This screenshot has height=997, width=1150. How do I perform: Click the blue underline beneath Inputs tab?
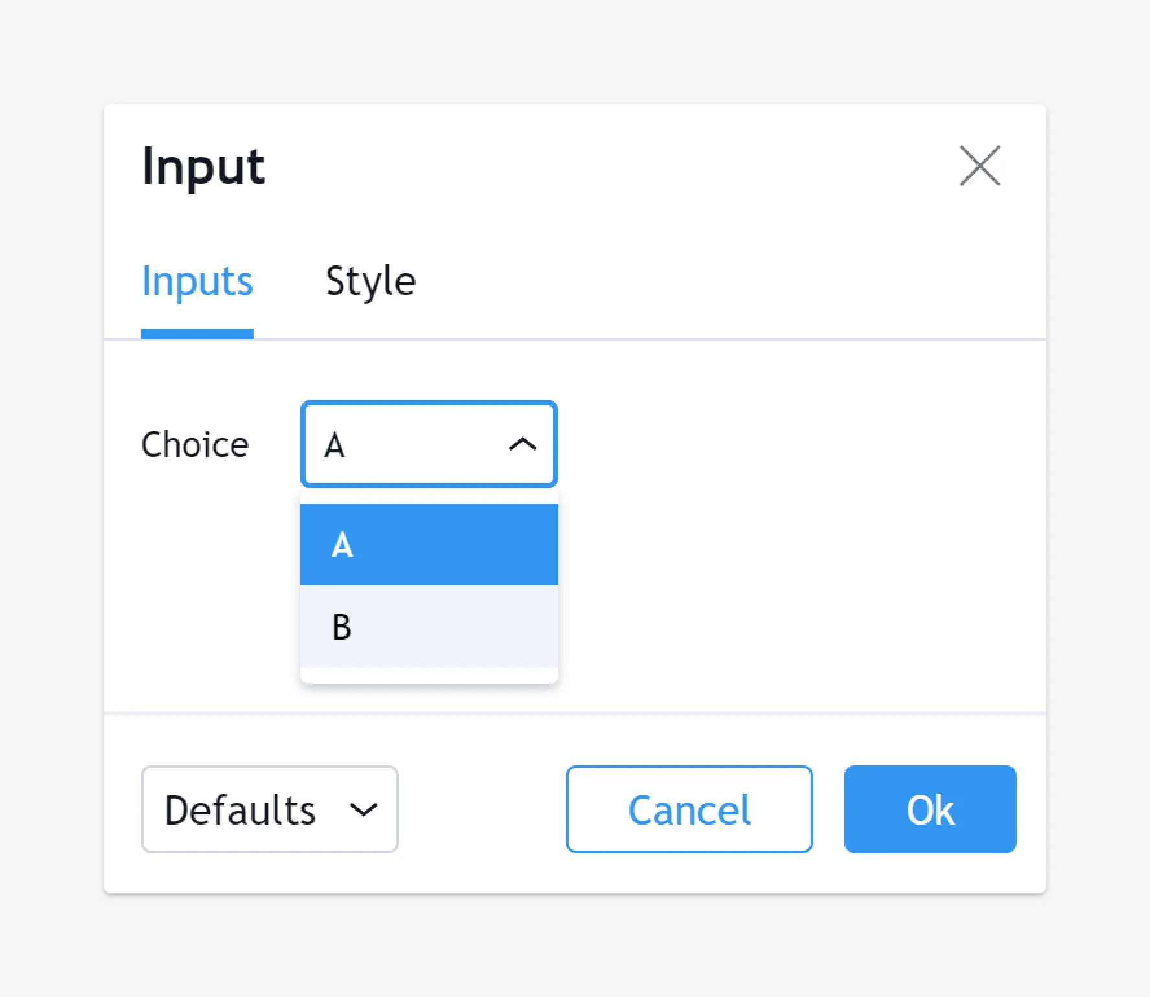click(x=197, y=334)
